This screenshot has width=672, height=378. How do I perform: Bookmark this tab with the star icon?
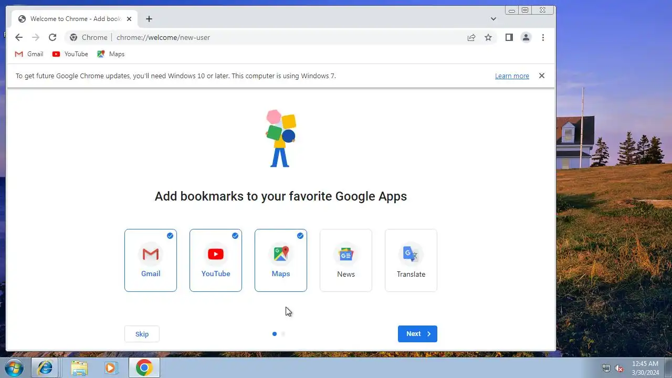click(x=488, y=37)
